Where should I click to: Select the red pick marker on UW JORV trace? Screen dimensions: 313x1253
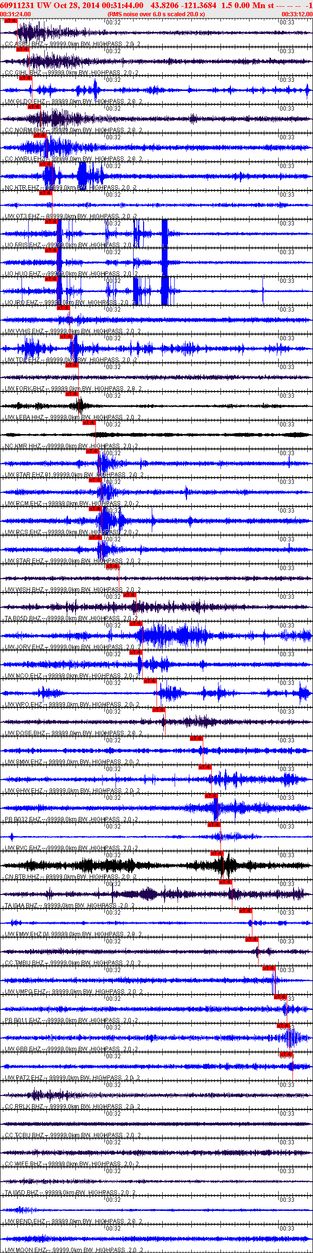point(136,624)
